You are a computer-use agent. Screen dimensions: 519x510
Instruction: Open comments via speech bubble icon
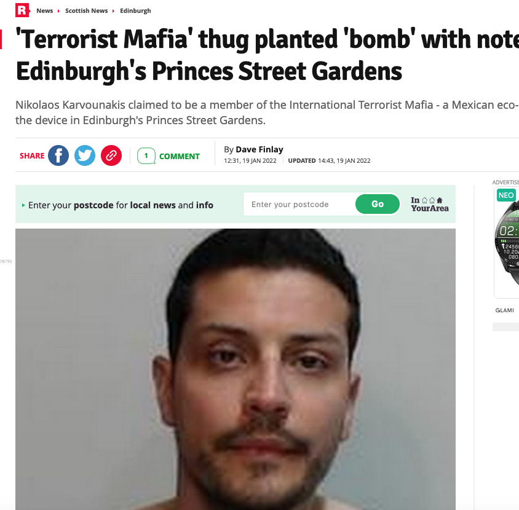click(146, 156)
